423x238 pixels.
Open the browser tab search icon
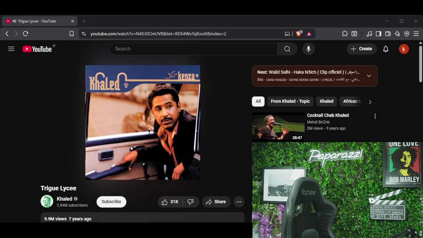tap(354, 34)
